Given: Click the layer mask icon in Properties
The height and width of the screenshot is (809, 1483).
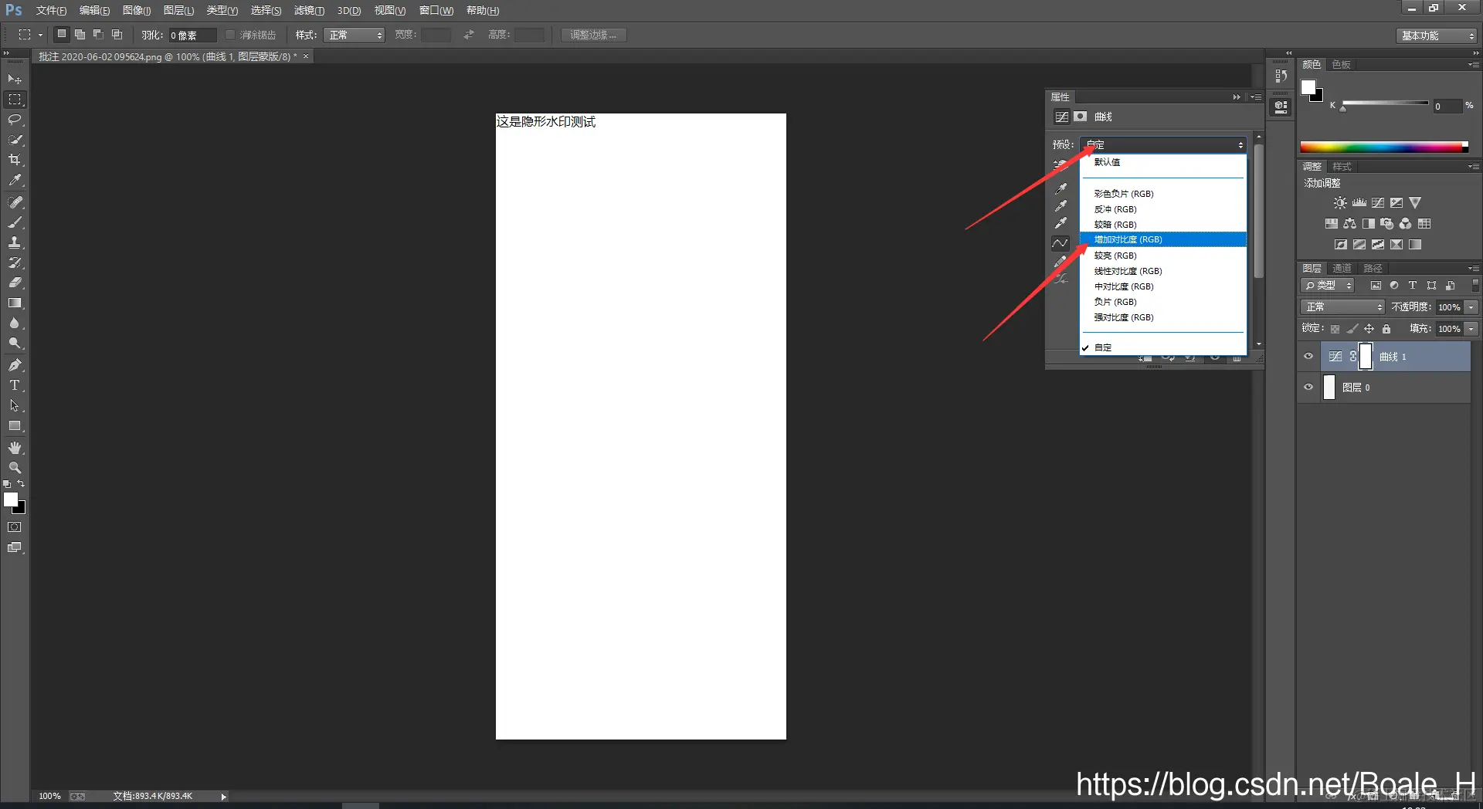Looking at the screenshot, I should pyautogui.click(x=1081, y=117).
